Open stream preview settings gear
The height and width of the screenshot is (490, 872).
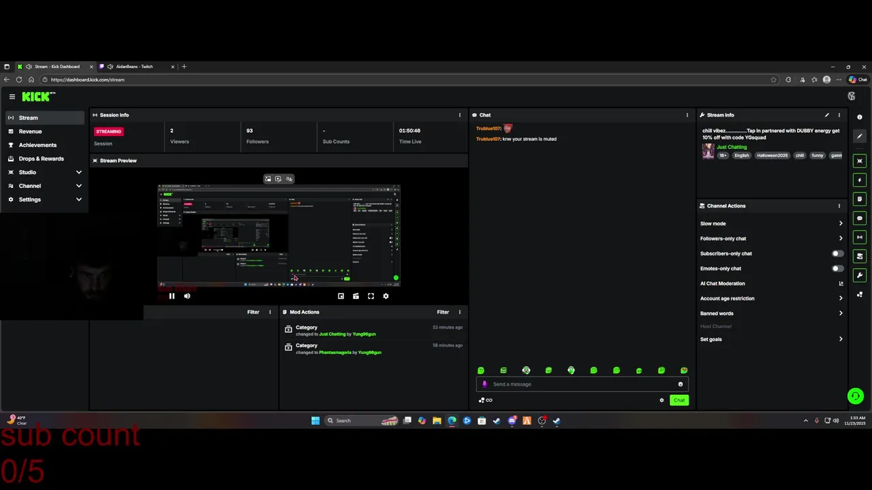click(x=386, y=296)
